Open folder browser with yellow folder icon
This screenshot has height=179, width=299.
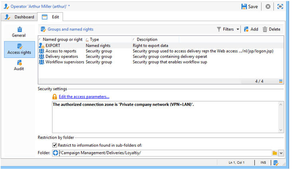coord(275,153)
